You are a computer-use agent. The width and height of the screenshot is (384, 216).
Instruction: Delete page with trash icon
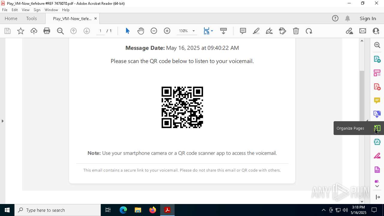click(x=296, y=31)
